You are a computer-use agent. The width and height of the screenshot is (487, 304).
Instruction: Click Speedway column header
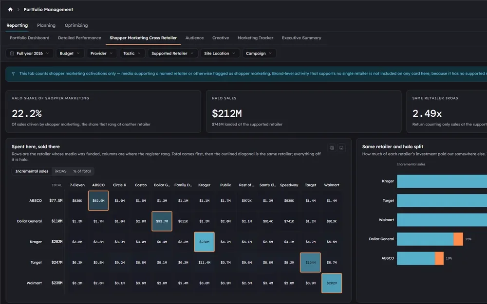(x=289, y=185)
